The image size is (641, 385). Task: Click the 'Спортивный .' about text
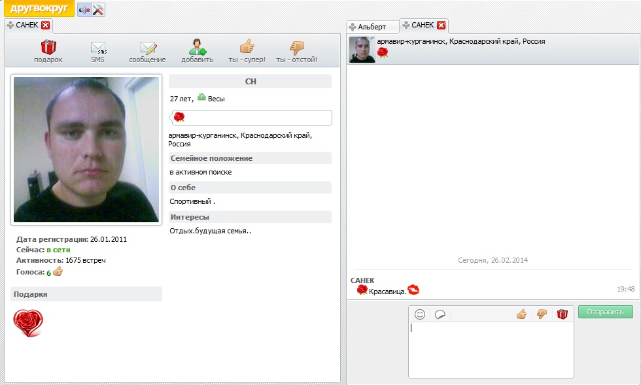[192, 201]
